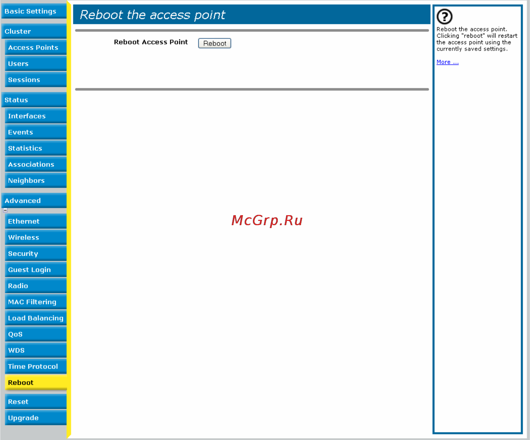Open the Reset page
Image resolution: width=530 pixels, height=440 pixels.
(x=36, y=402)
